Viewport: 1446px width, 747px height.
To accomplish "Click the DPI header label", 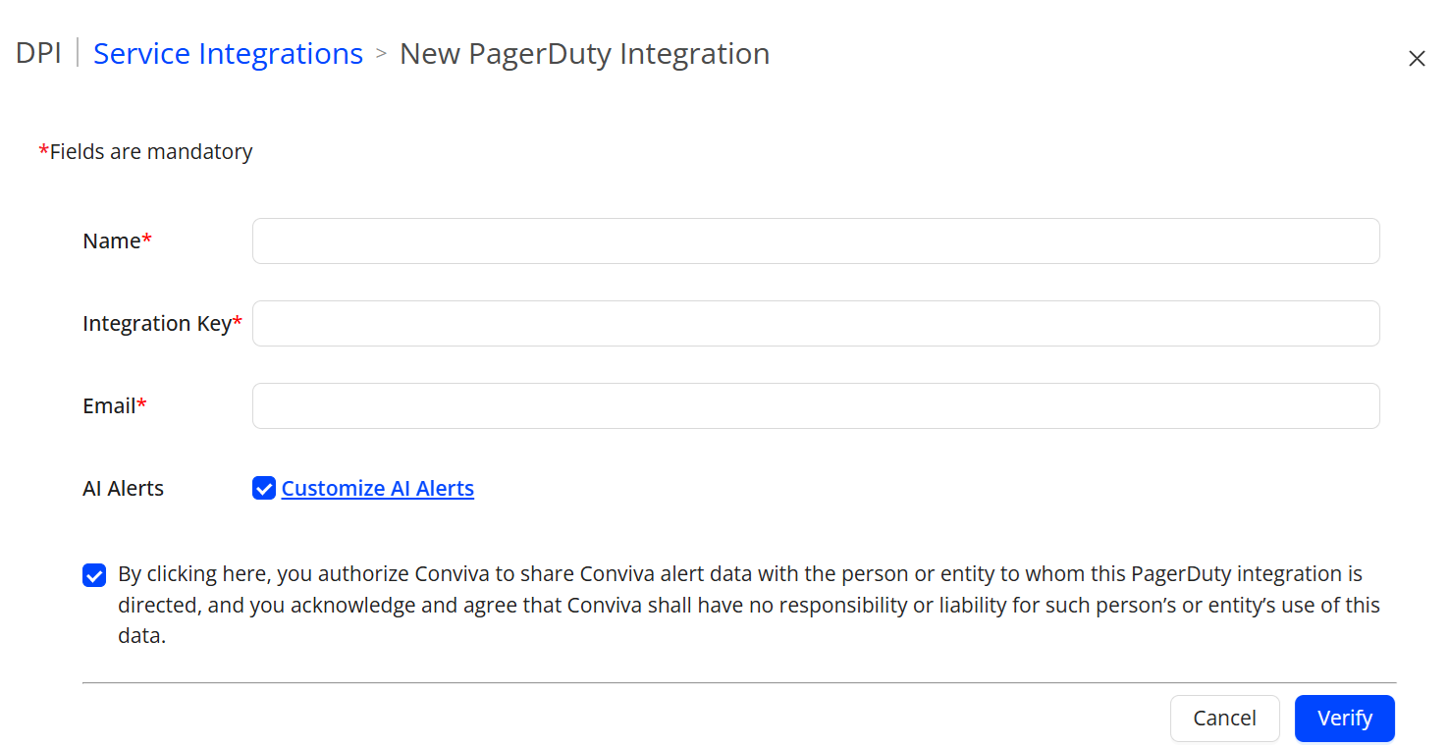I will (x=38, y=53).
